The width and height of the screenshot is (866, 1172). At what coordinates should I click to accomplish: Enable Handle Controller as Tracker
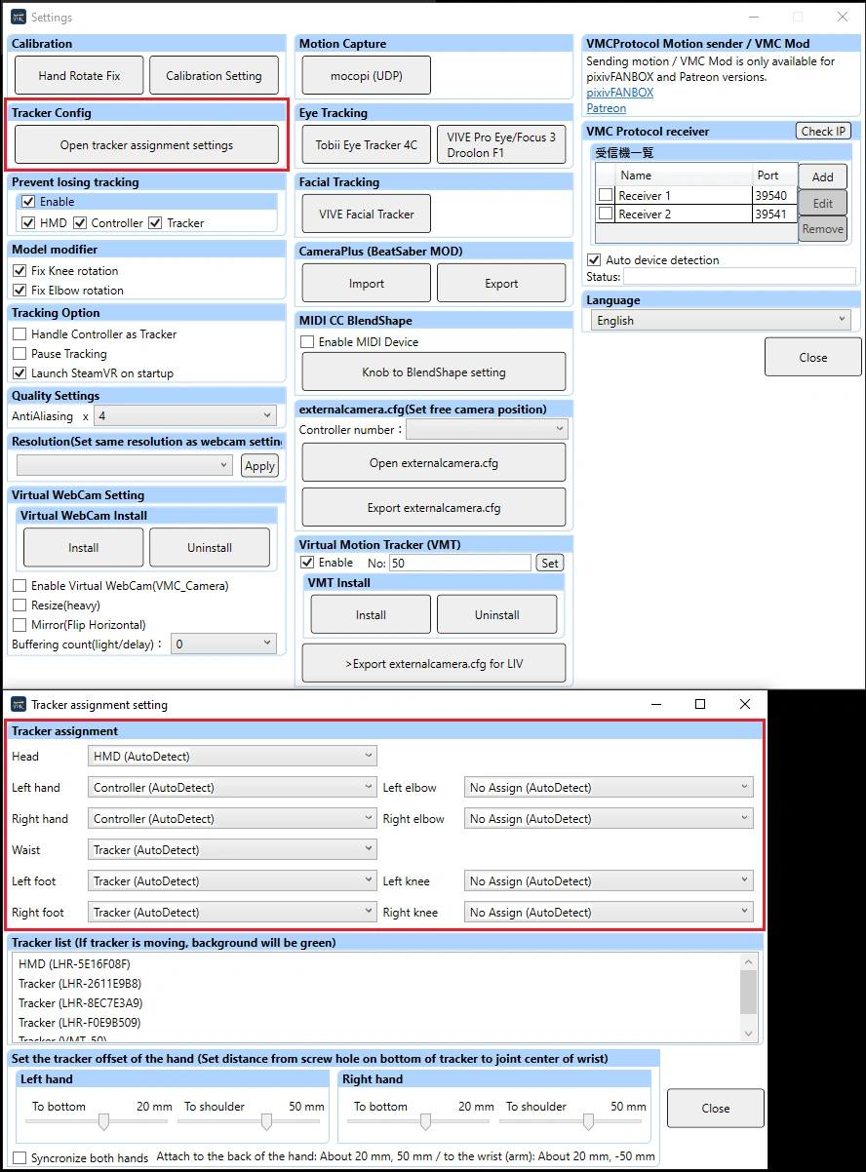pyautogui.click(x=20, y=333)
